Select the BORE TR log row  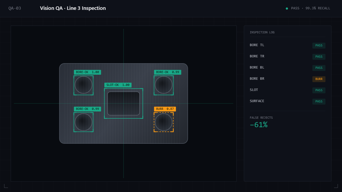click(287, 57)
